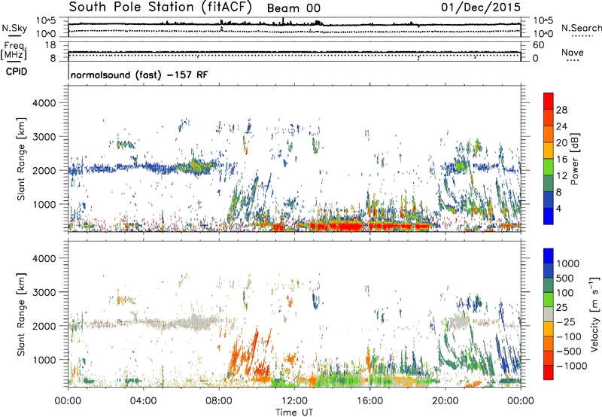Click the '18' frequency axis tick

[x=50, y=45]
